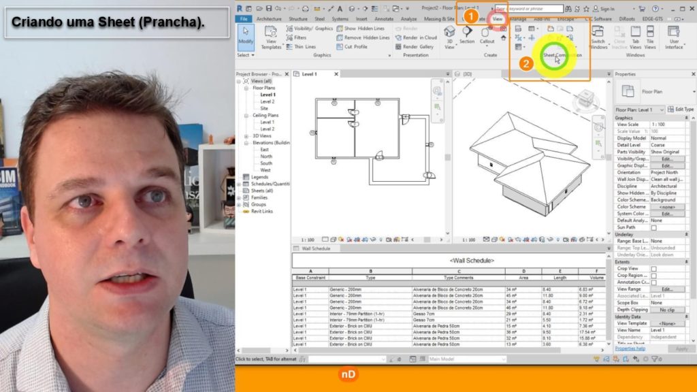Toggle the Annotation Crop checkbox
The image size is (697, 392).
click(x=654, y=282)
